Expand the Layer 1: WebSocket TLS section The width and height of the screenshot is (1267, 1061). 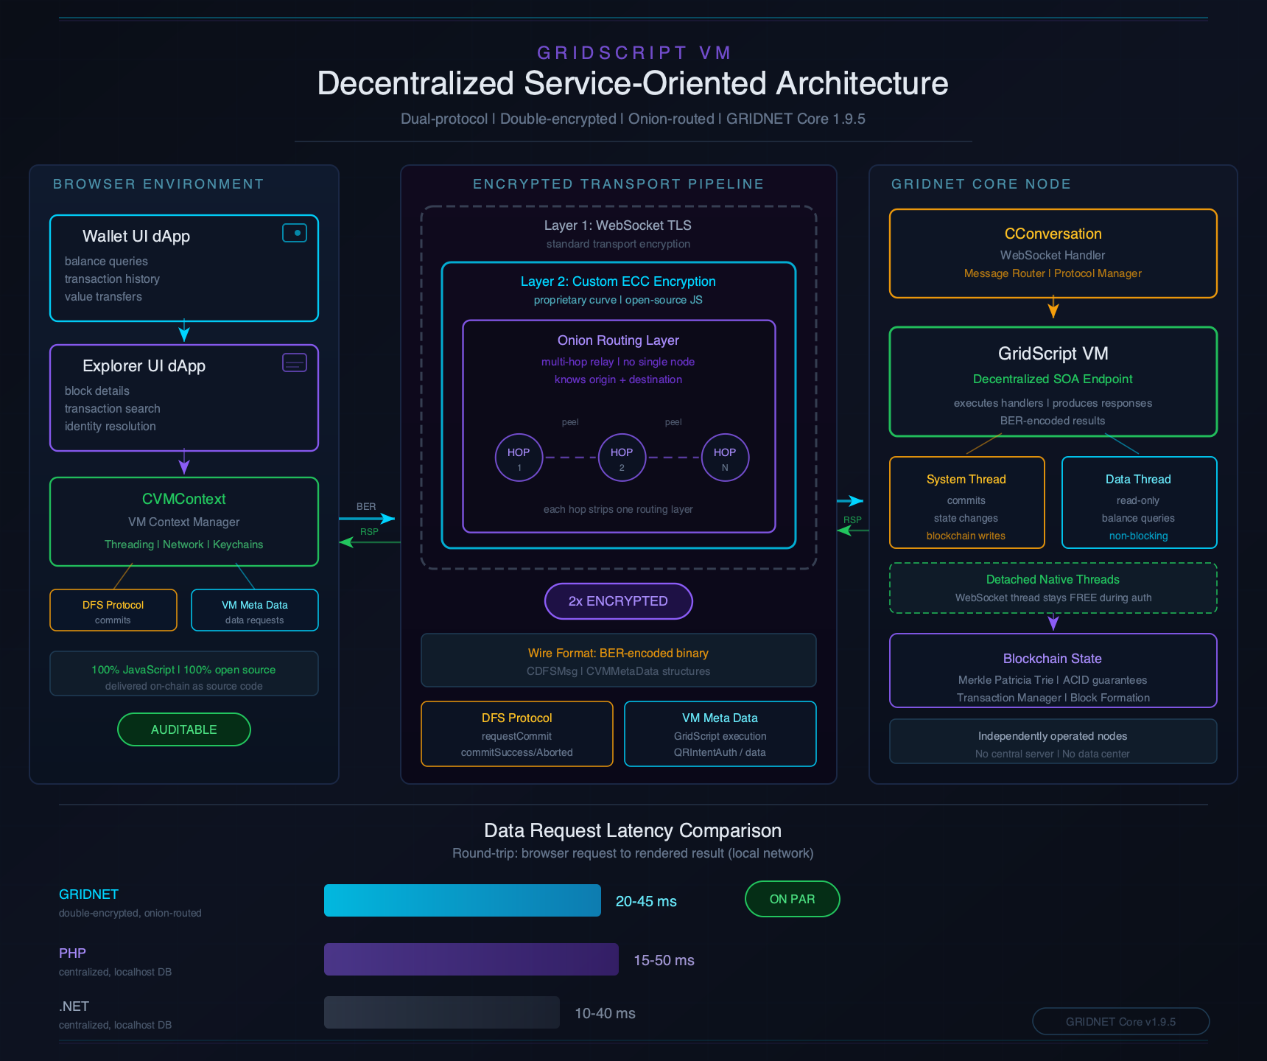click(619, 225)
